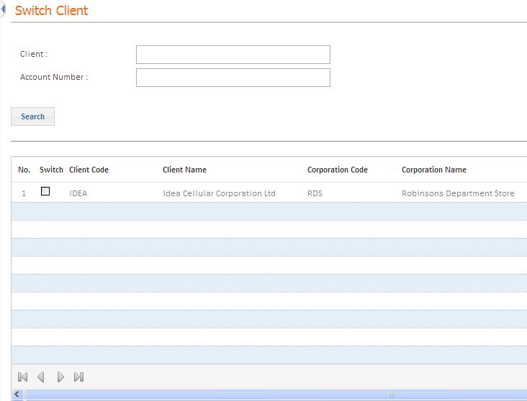
Task: Click the Client text field
Action: 233,55
